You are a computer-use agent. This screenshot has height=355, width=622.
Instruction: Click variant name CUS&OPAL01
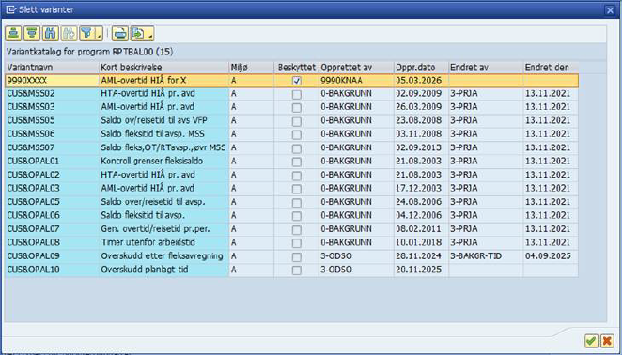pyautogui.click(x=52, y=162)
